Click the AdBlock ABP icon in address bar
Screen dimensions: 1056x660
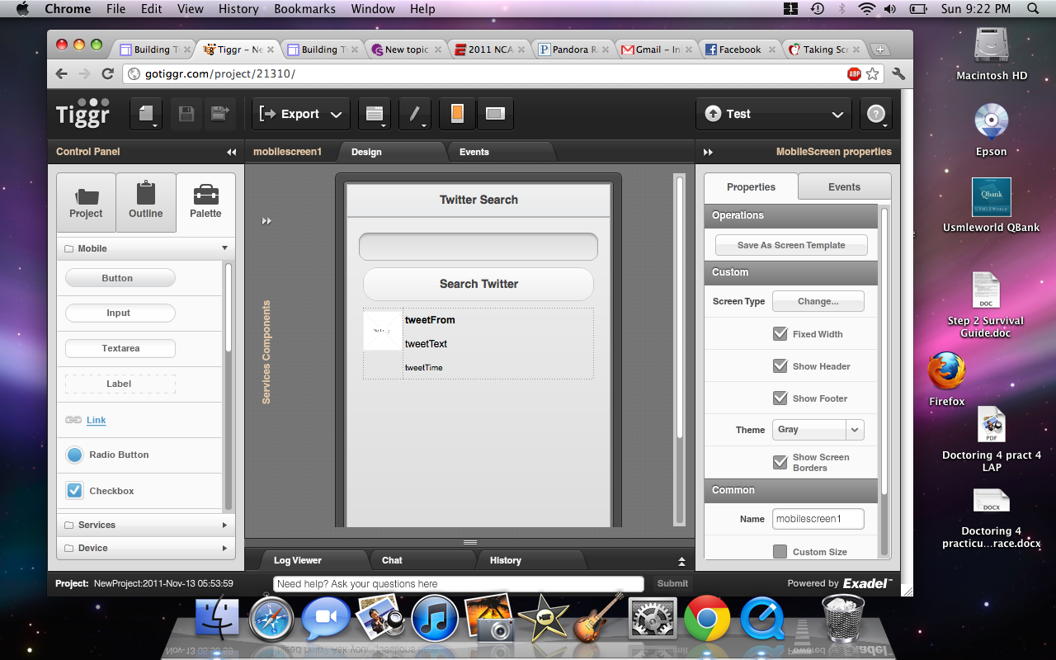point(854,74)
